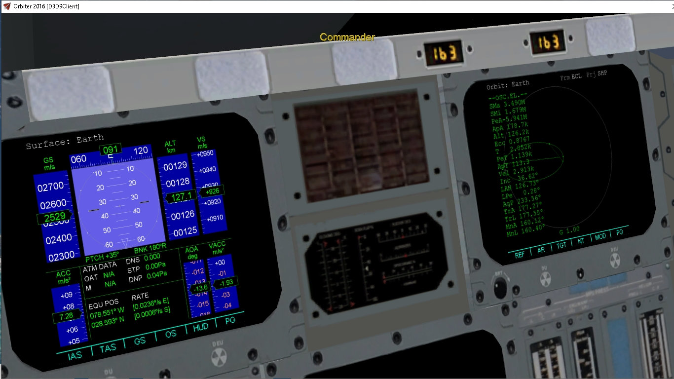Screen dimensions: 674x379
Task: Click the 'PTCH +35°' pitch label
Action: pyautogui.click(x=102, y=258)
